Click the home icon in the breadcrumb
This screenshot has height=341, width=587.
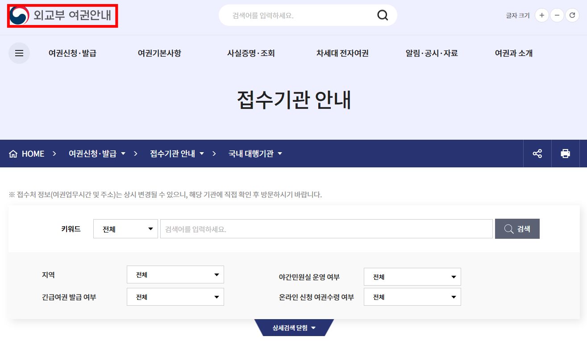pos(15,153)
